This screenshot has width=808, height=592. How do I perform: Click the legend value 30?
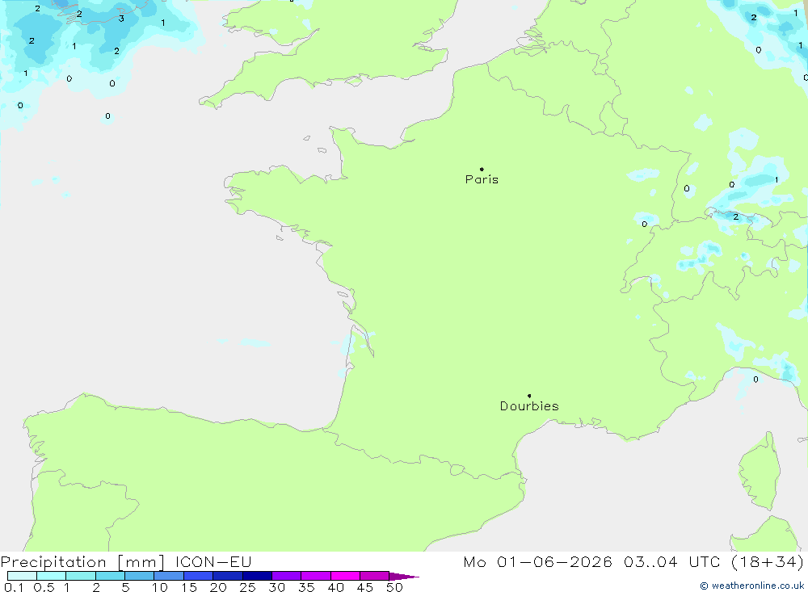pos(276,587)
